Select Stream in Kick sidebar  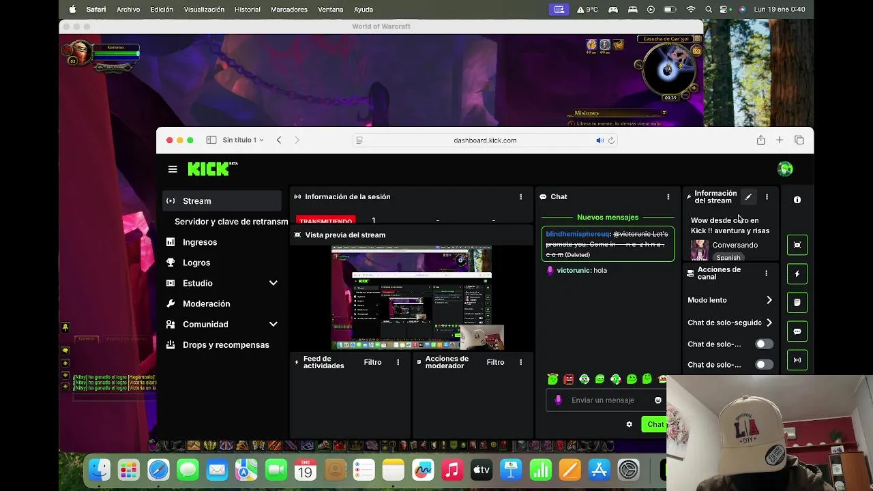click(222, 201)
